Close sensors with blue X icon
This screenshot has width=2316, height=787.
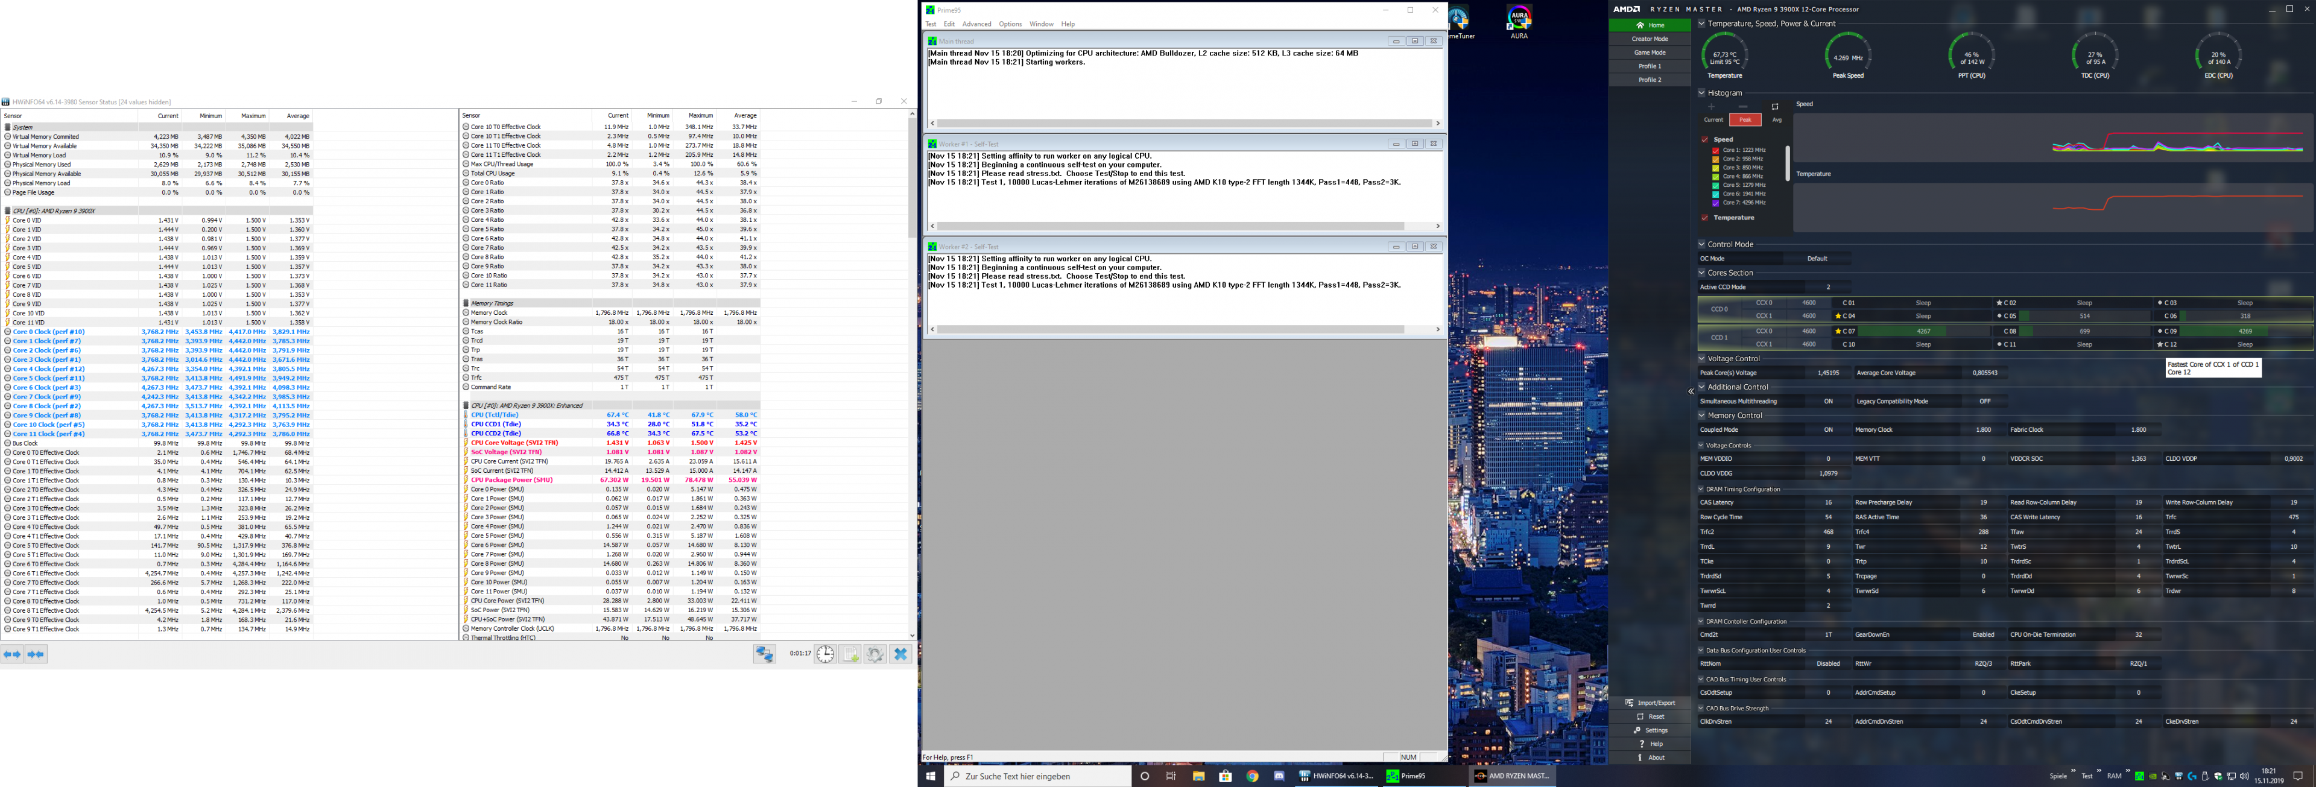[900, 654]
